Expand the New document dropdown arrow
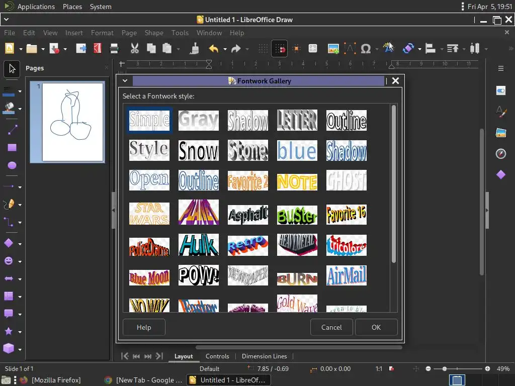This screenshot has width=515, height=386. pos(21,49)
